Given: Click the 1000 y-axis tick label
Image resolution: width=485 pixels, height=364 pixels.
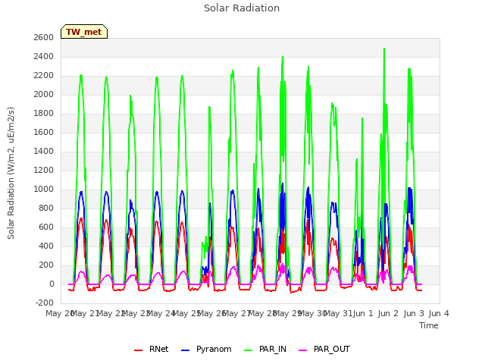Looking at the screenshot, I should (44, 189).
